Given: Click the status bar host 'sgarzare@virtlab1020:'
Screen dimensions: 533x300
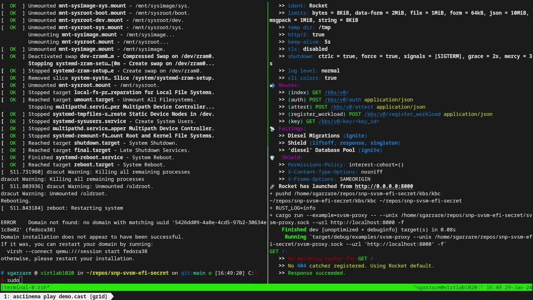Looking at the screenshot, I should [448, 287].
